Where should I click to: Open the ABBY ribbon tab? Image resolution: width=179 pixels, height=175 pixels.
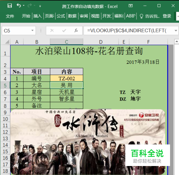[x=131, y=16]
